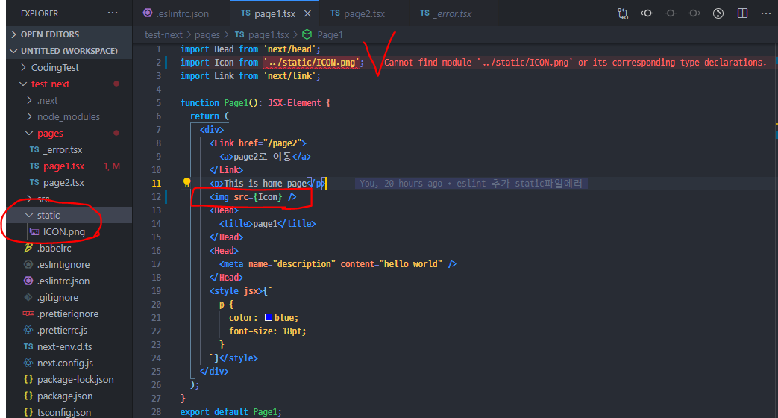Open .eslintrc.json in the explorer tree
The image size is (778, 418).
point(69,281)
